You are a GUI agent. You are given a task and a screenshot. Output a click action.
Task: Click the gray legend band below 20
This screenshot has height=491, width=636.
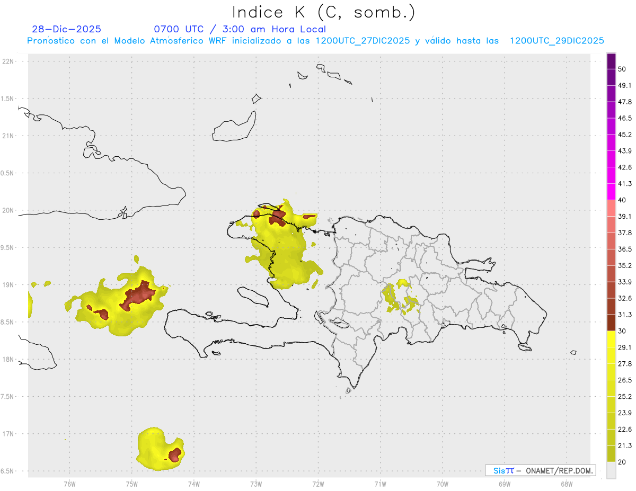[611, 470]
